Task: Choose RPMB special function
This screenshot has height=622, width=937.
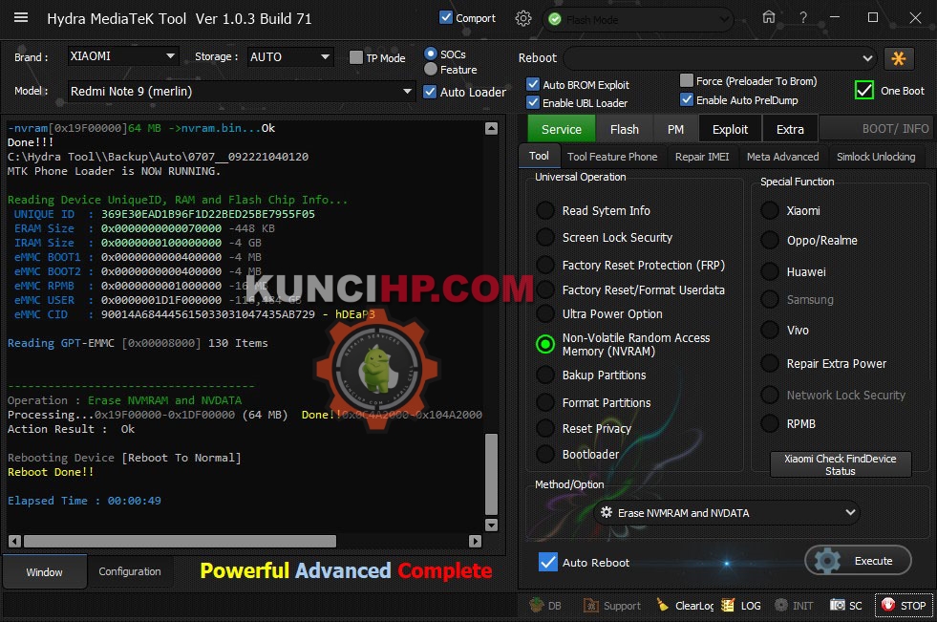Action: [x=770, y=423]
